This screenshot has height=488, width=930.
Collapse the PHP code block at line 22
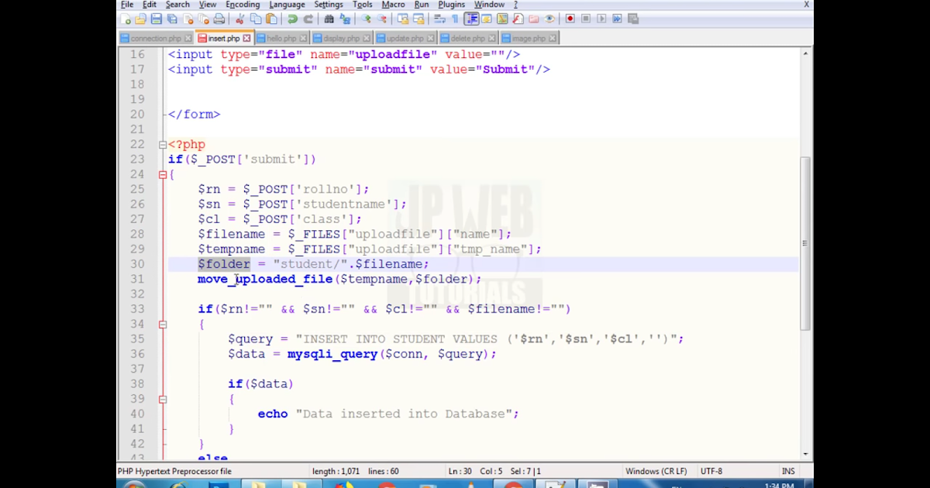tap(163, 144)
